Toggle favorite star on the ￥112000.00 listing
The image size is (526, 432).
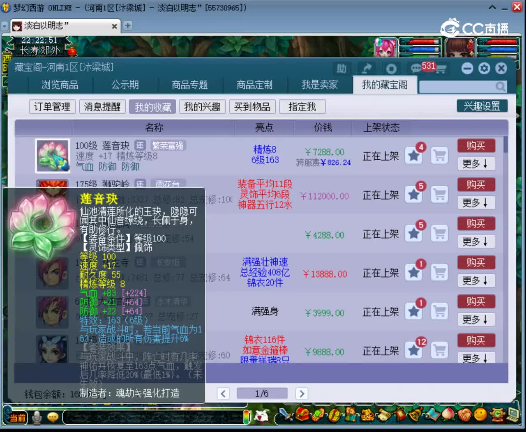tap(414, 195)
